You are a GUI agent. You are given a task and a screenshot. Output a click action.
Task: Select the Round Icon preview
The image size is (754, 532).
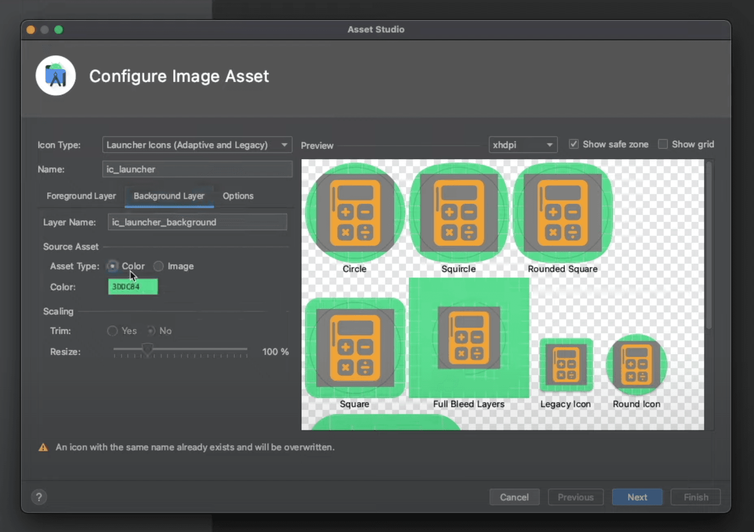click(637, 365)
